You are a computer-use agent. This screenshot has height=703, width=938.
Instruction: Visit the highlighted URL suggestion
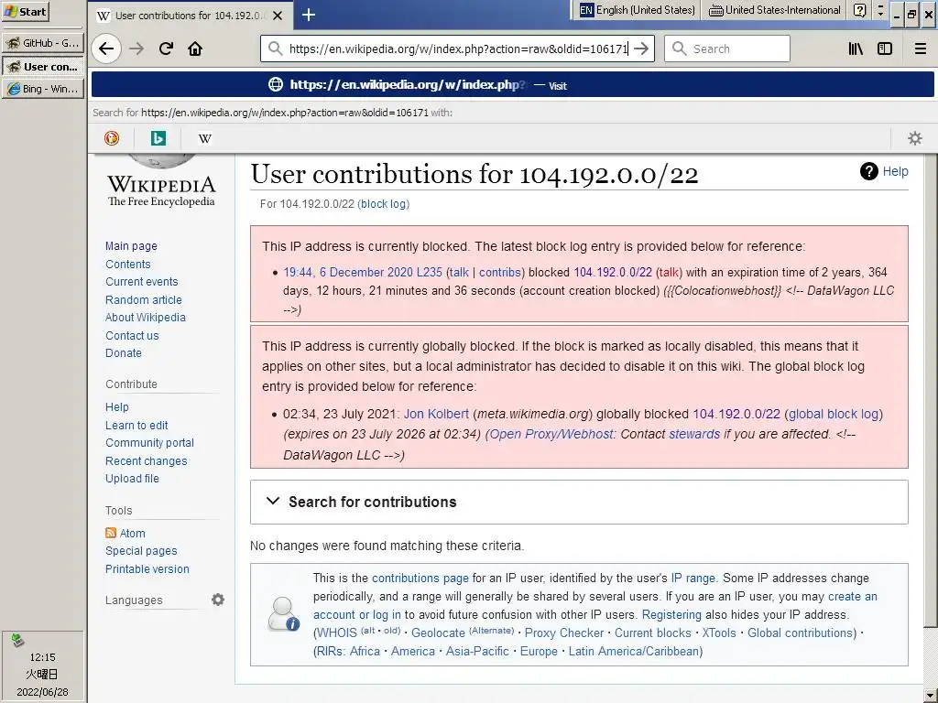point(513,84)
